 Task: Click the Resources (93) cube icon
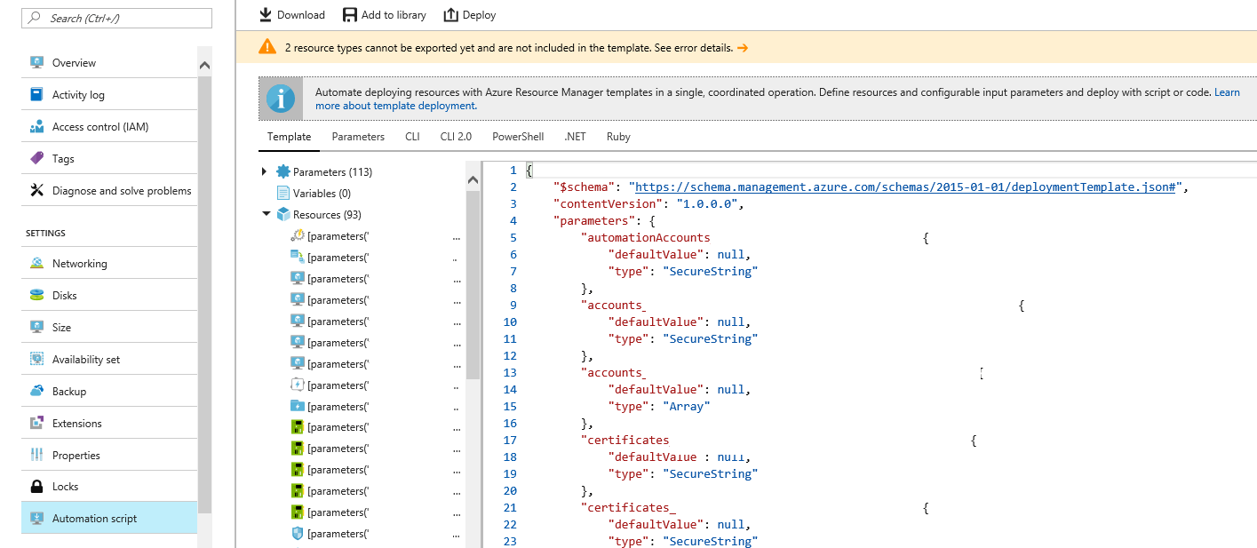pos(283,214)
